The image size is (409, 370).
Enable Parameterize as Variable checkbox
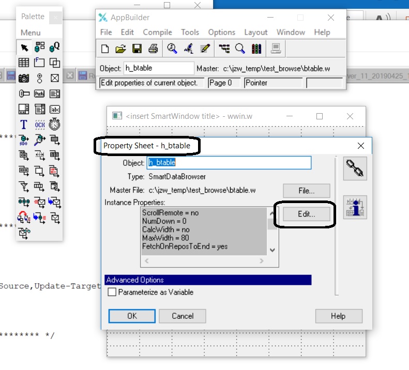pyautogui.click(x=112, y=292)
